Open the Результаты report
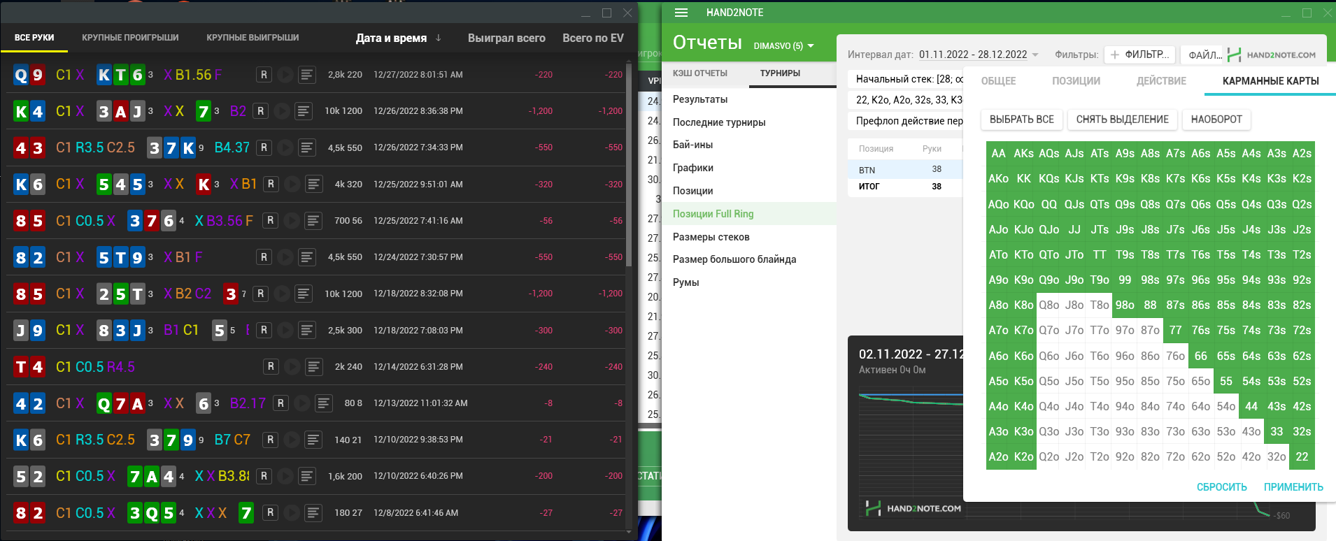1336x541 pixels. pyautogui.click(x=749, y=99)
